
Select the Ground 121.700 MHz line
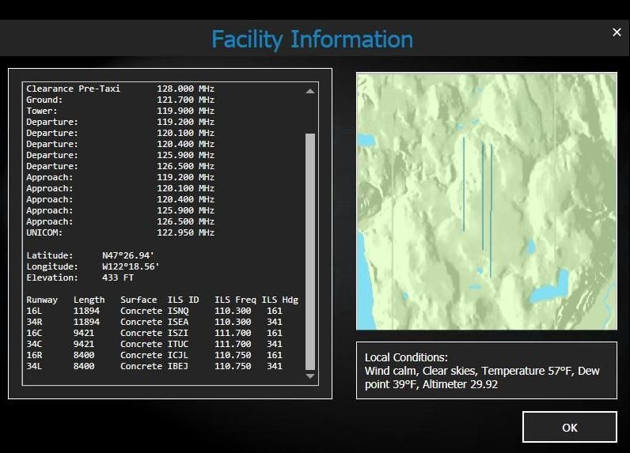click(x=120, y=100)
